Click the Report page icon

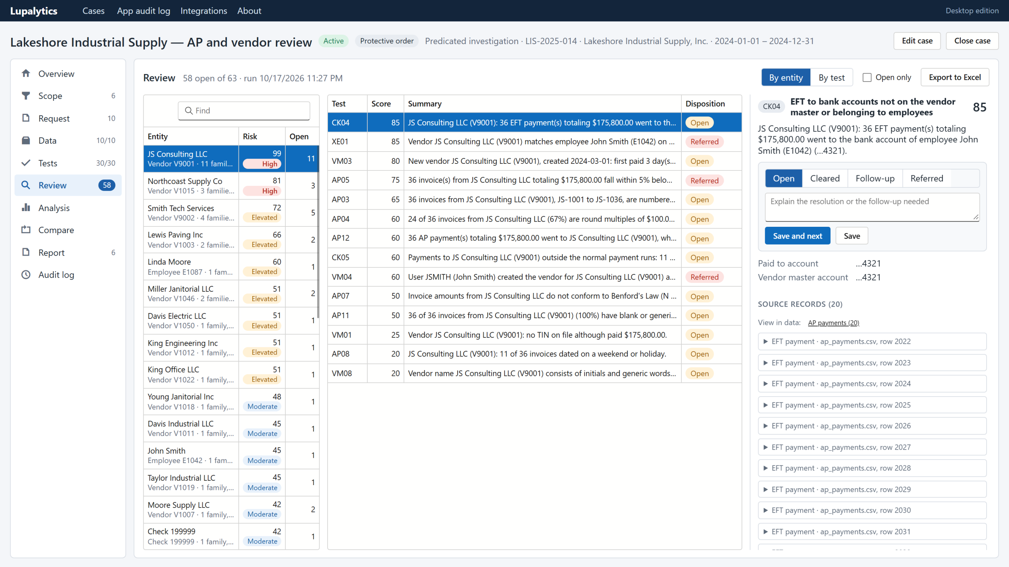pos(26,252)
